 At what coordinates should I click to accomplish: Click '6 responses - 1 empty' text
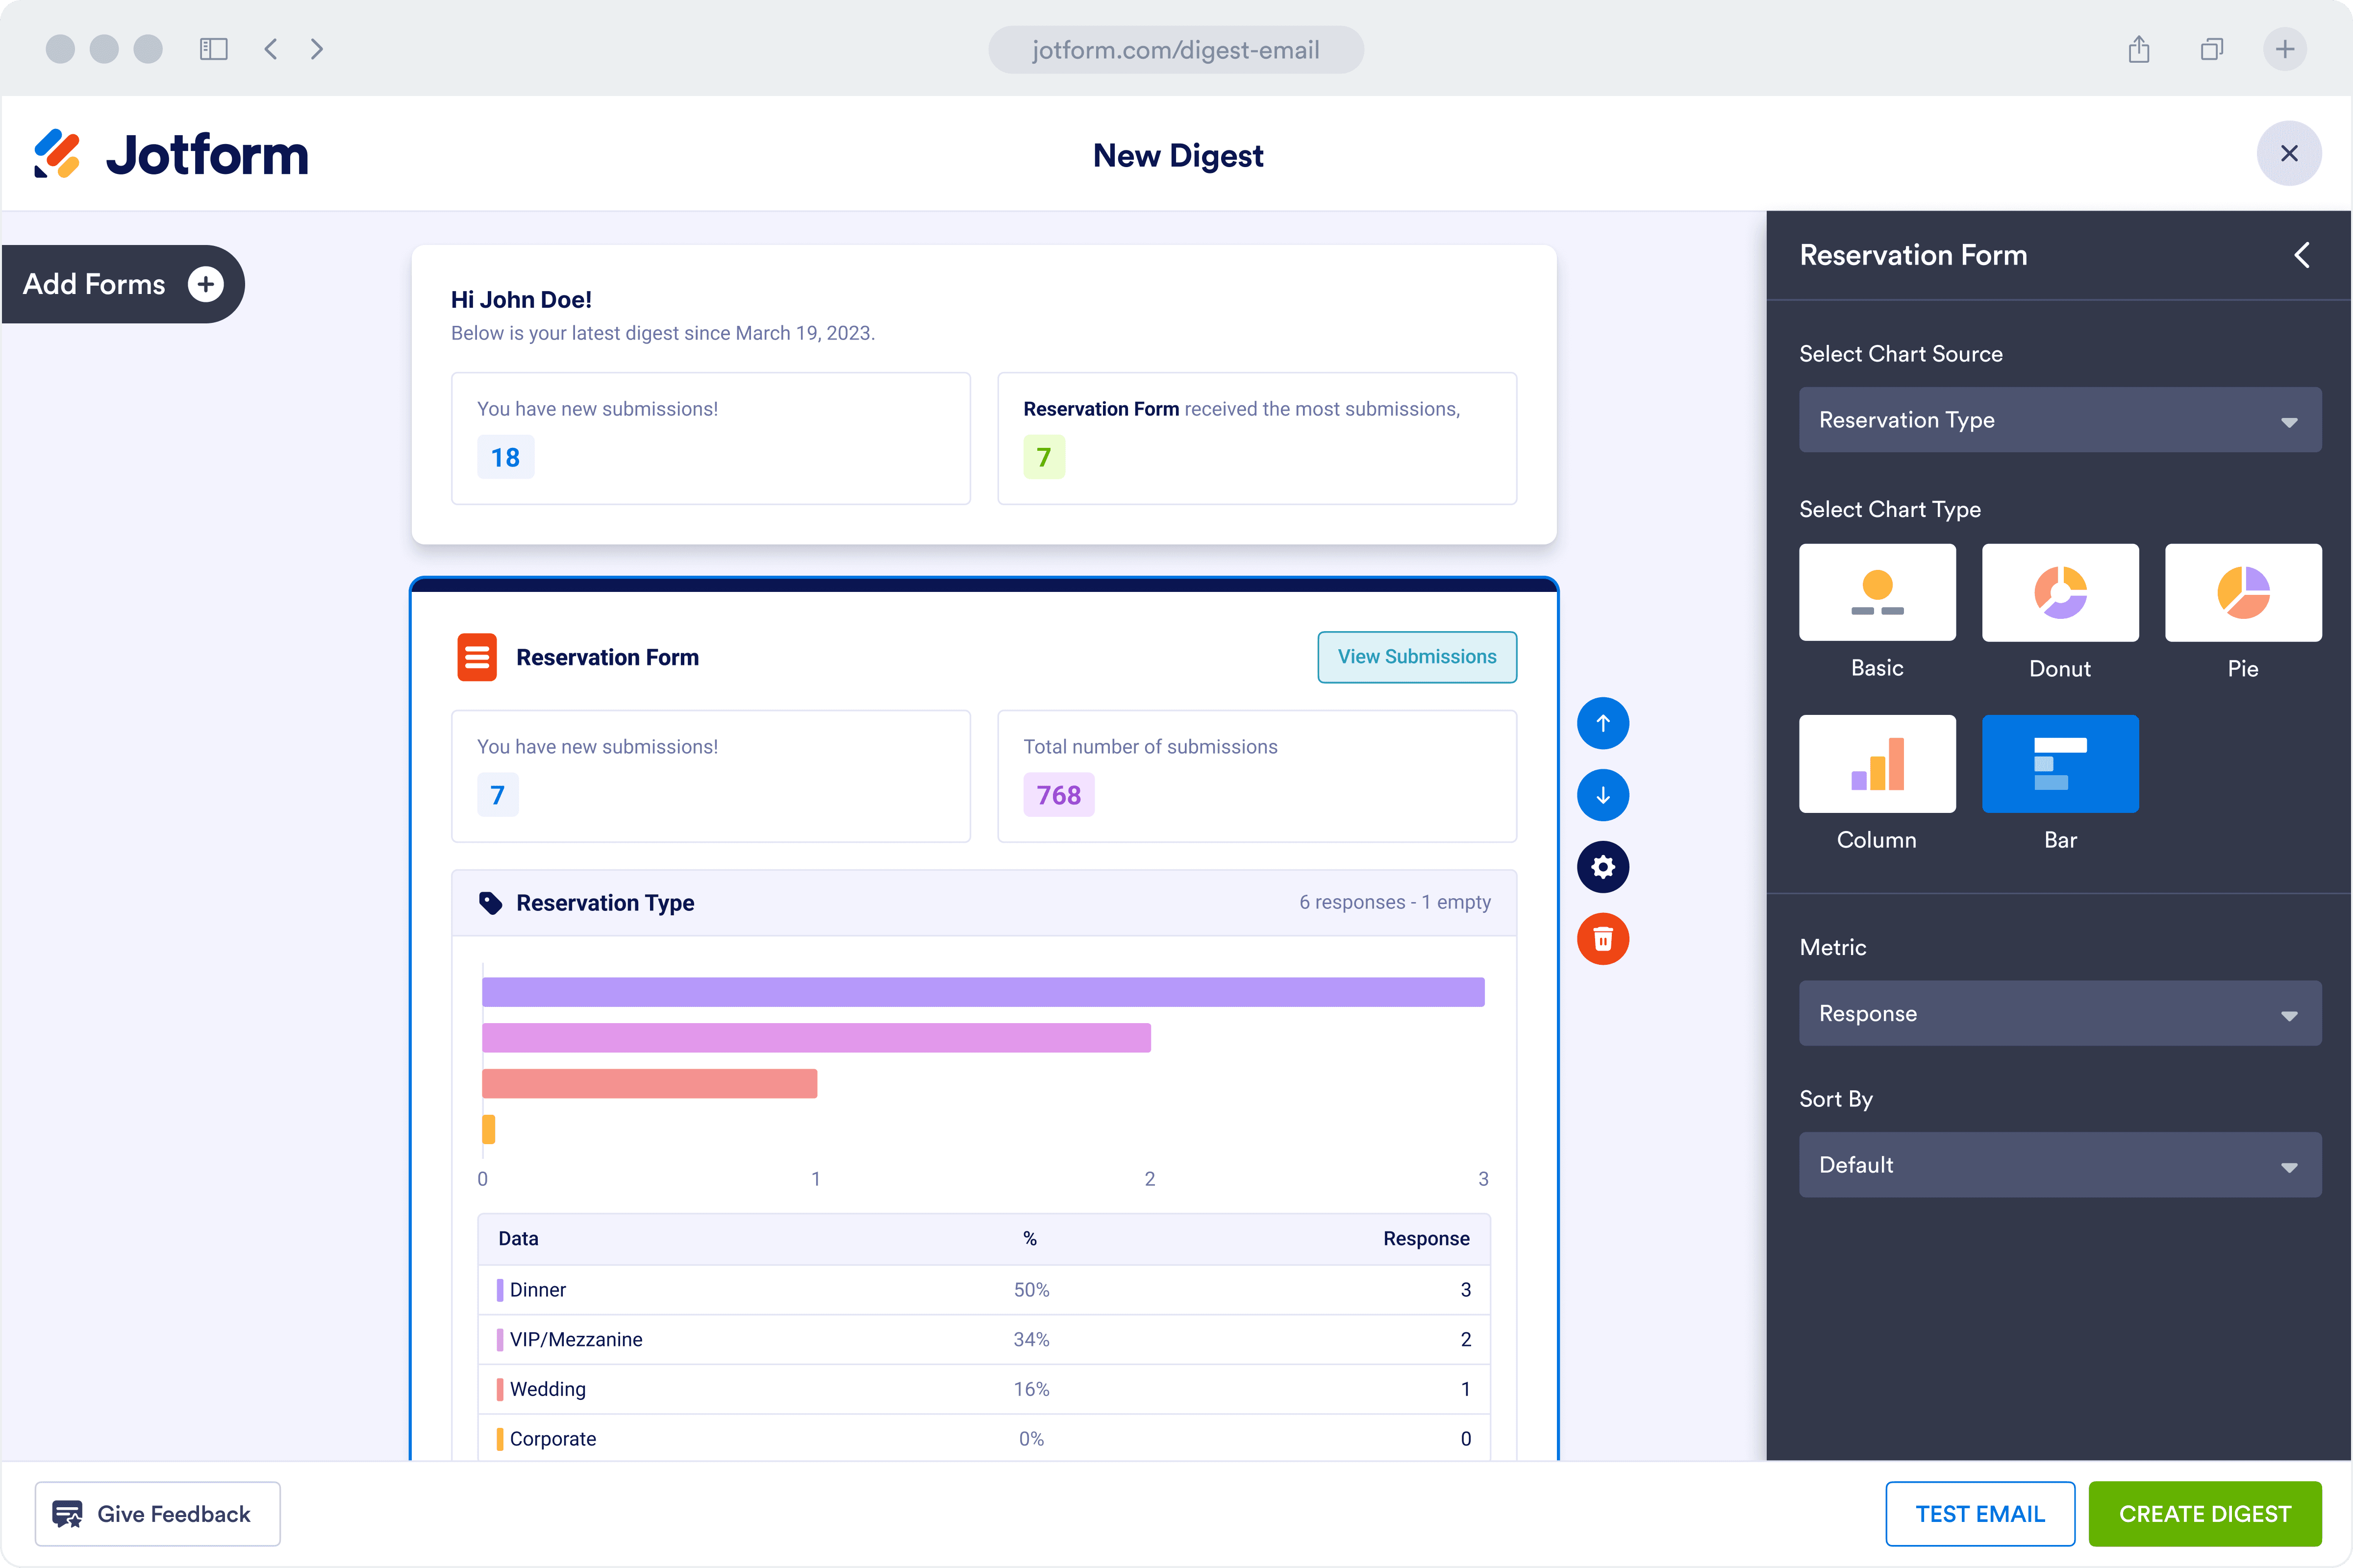coord(1395,902)
